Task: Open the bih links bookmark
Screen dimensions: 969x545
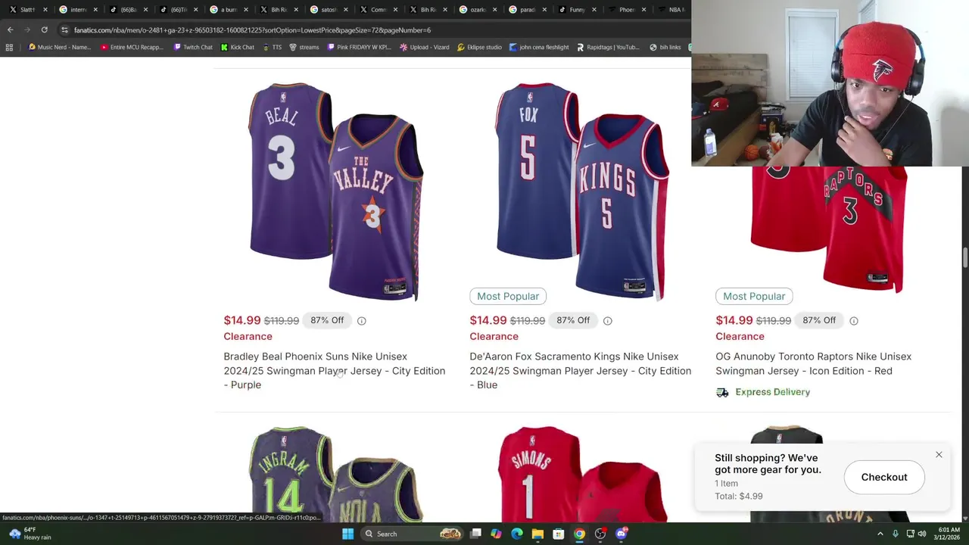Action: click(x=665, y=47)
